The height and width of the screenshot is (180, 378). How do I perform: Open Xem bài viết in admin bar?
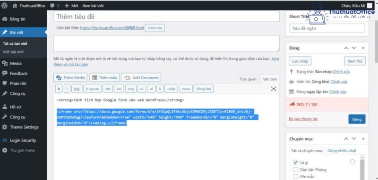(x=93, y=6)
